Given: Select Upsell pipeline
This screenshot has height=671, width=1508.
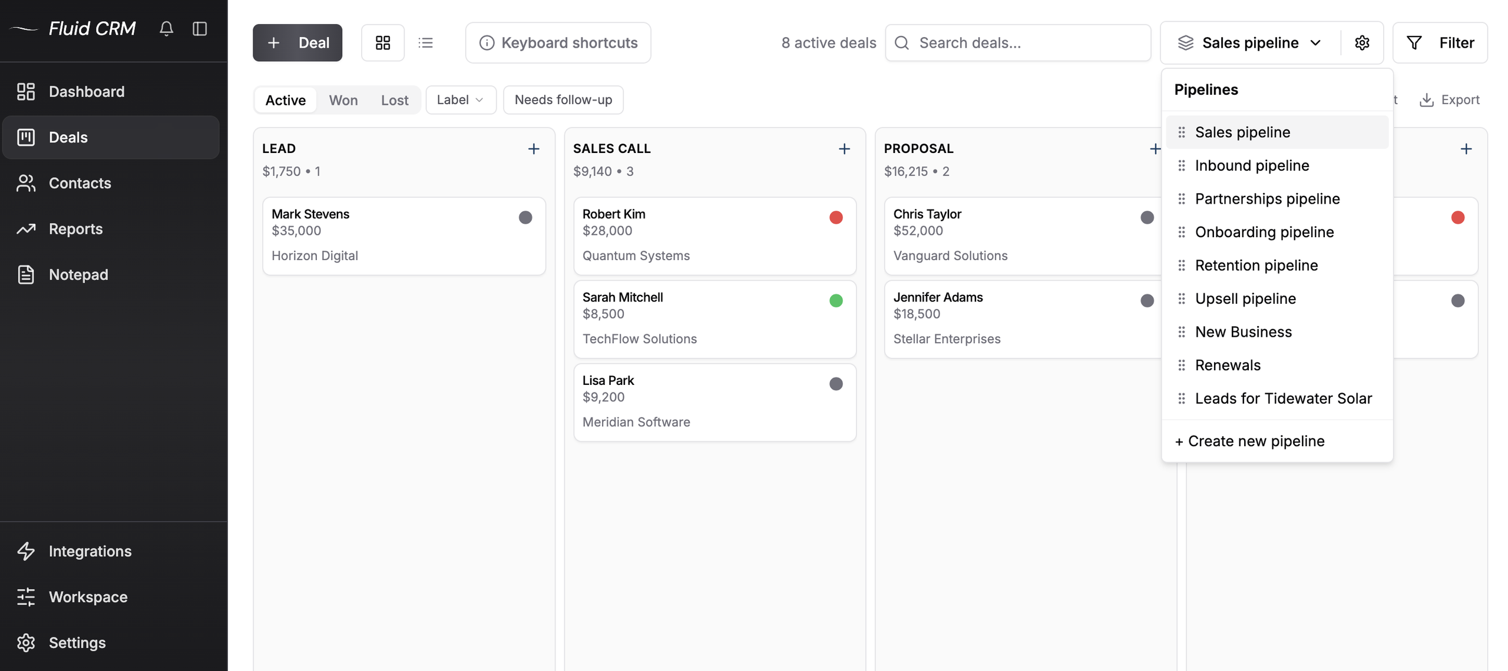Looking at the screenshot, I should [x=1276, y=298].
